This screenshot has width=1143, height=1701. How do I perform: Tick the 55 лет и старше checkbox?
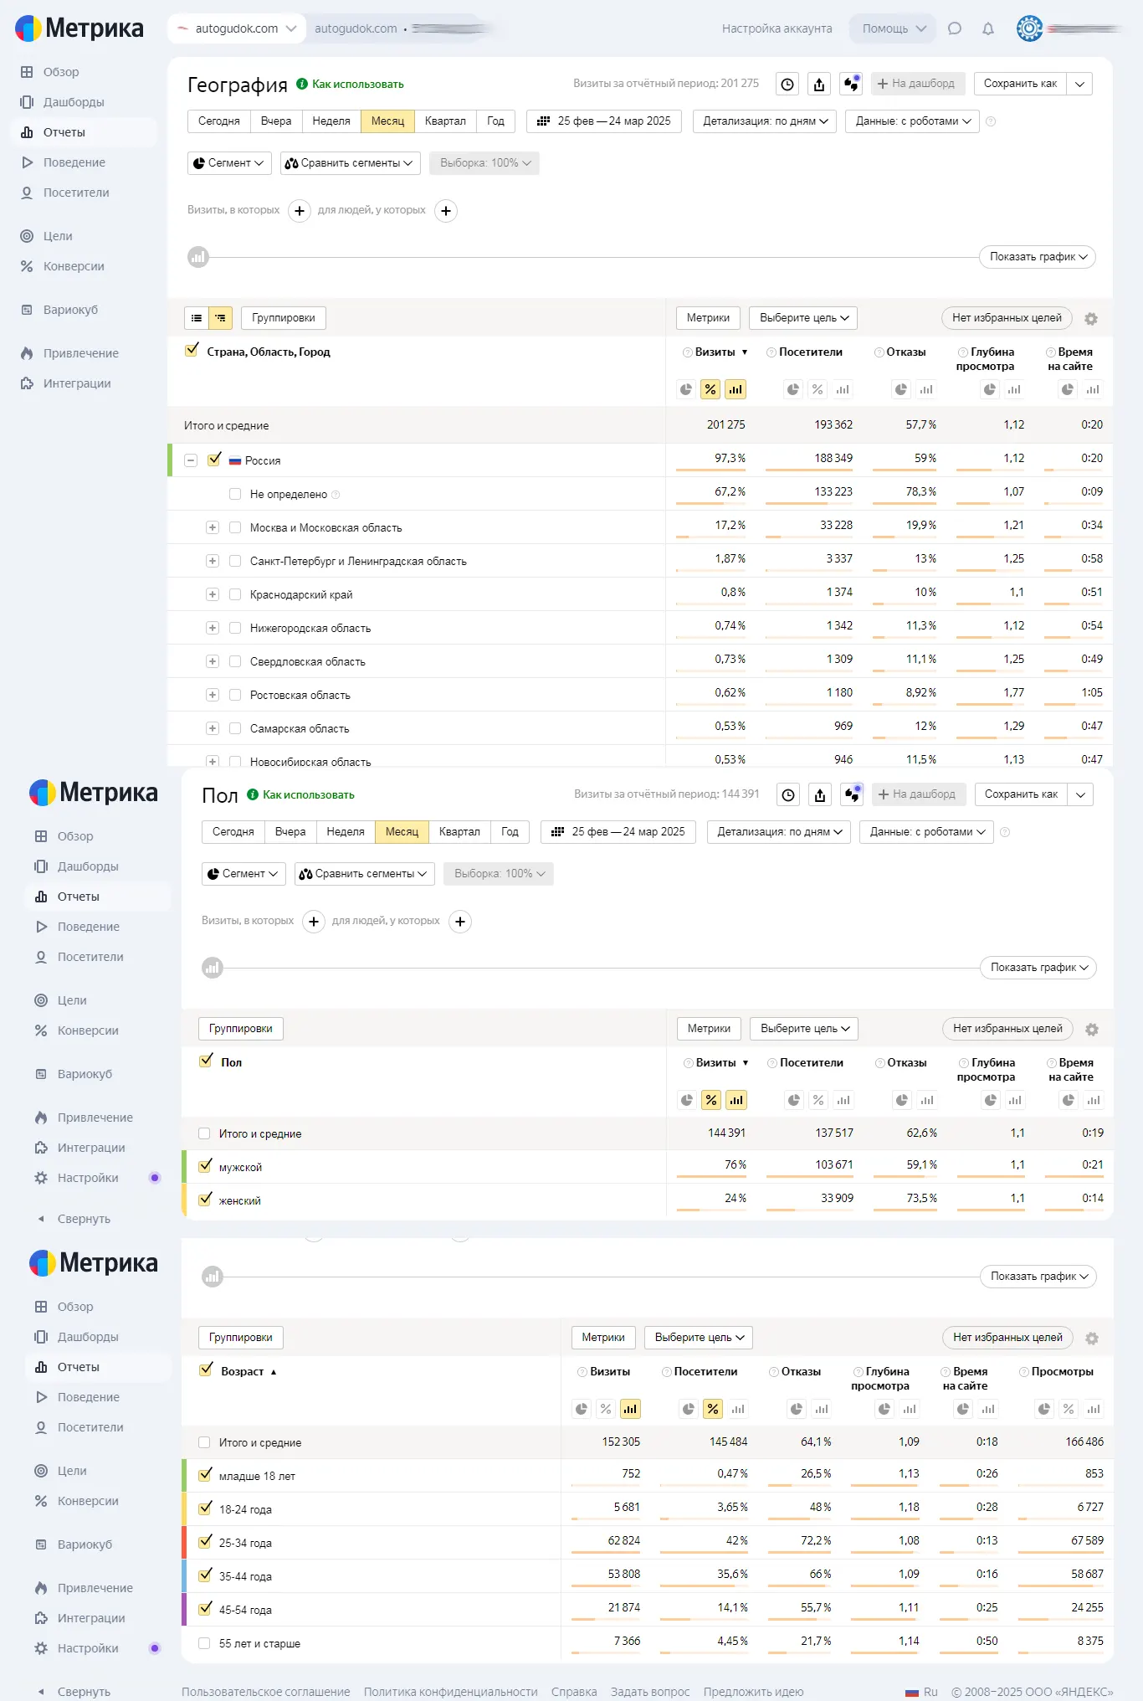[204, 1643]
